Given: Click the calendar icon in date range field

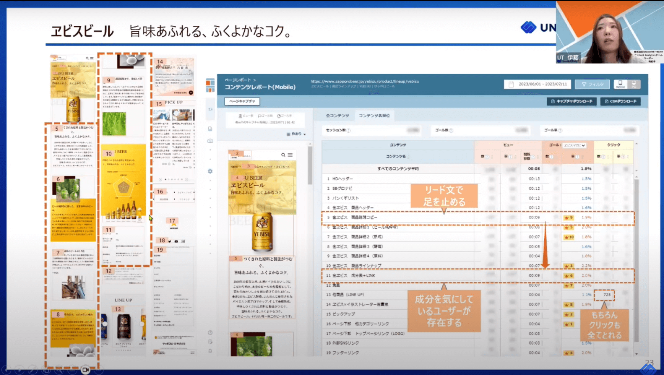Looking at the screenshot, I should pos(511,84).
